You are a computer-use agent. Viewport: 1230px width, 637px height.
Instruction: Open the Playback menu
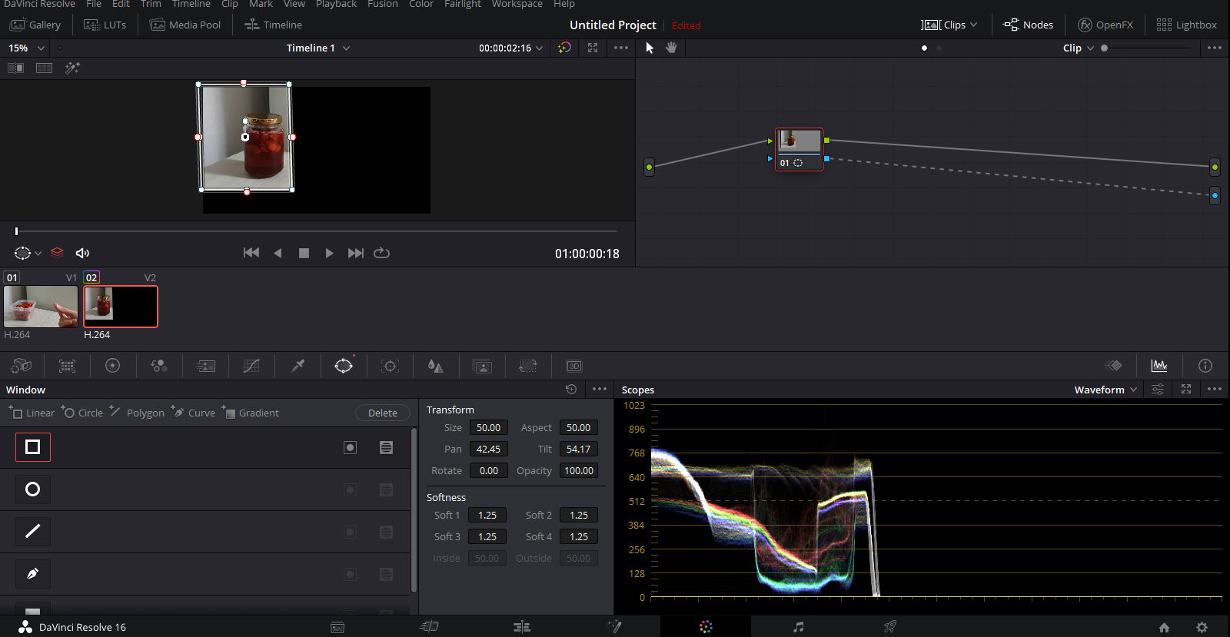(336, 4)
